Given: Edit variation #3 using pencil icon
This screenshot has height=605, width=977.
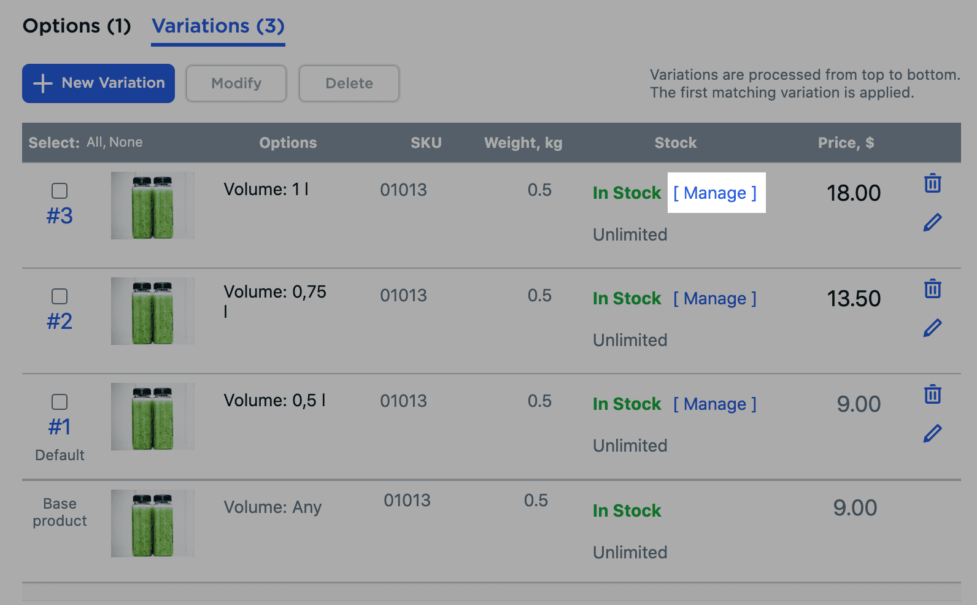Looking at the screenshot, I should click(x=932, y=222).
